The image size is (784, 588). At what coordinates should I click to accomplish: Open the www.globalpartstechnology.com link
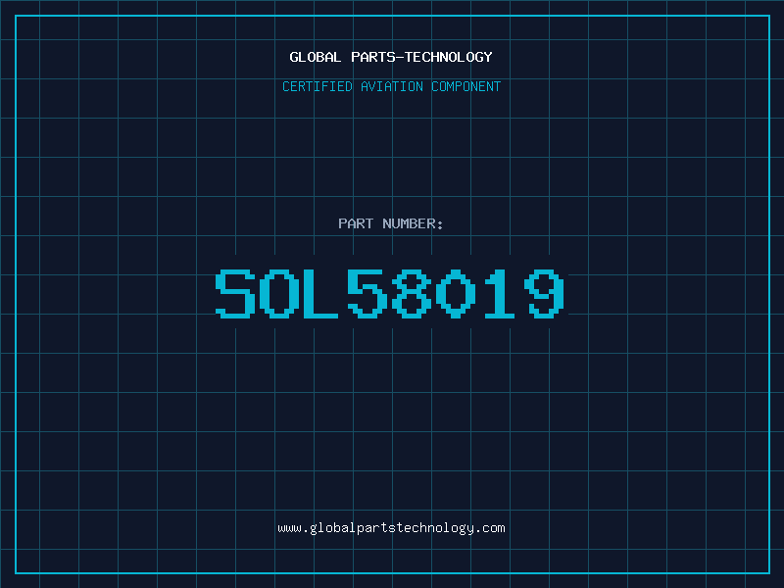coord(391,528)
